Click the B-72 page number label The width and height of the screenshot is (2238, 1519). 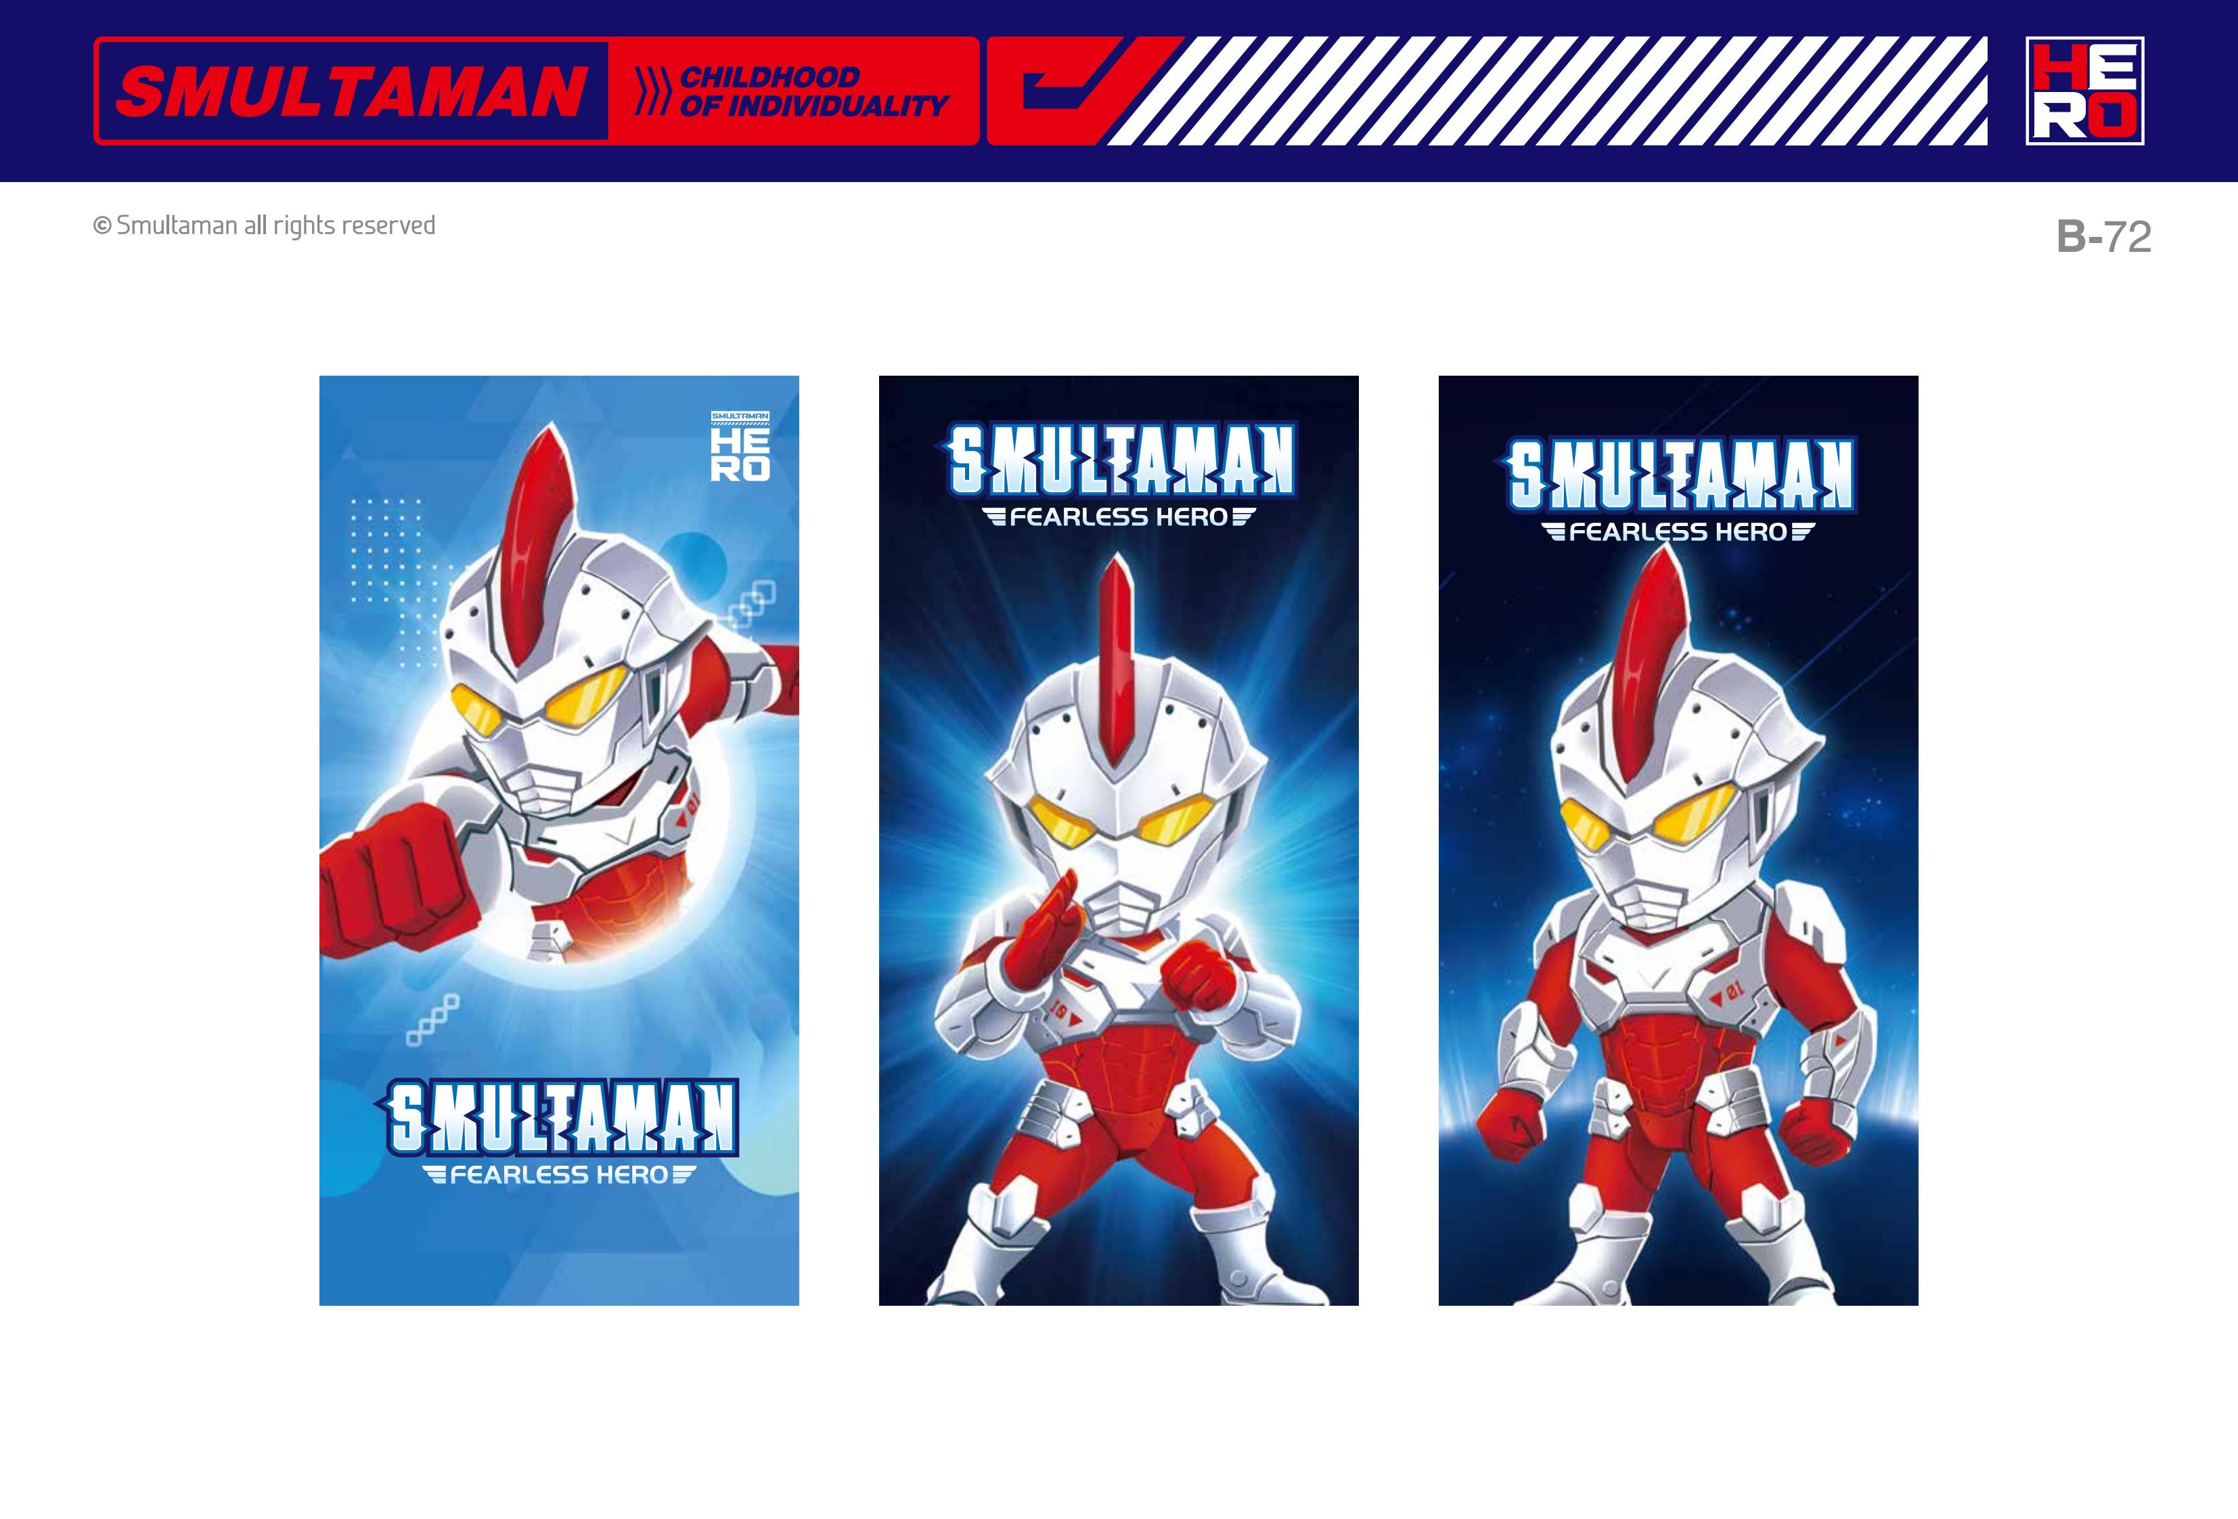pos(2103,236)
